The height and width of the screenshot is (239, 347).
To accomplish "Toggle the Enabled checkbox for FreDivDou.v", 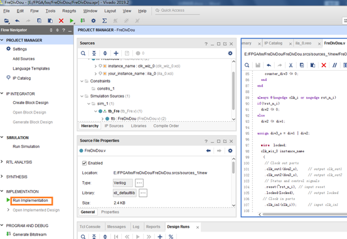I will pos(84,163).
